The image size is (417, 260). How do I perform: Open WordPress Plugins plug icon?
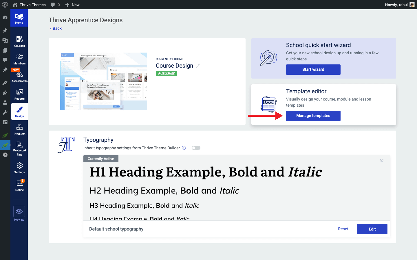(x=5, y=93)
